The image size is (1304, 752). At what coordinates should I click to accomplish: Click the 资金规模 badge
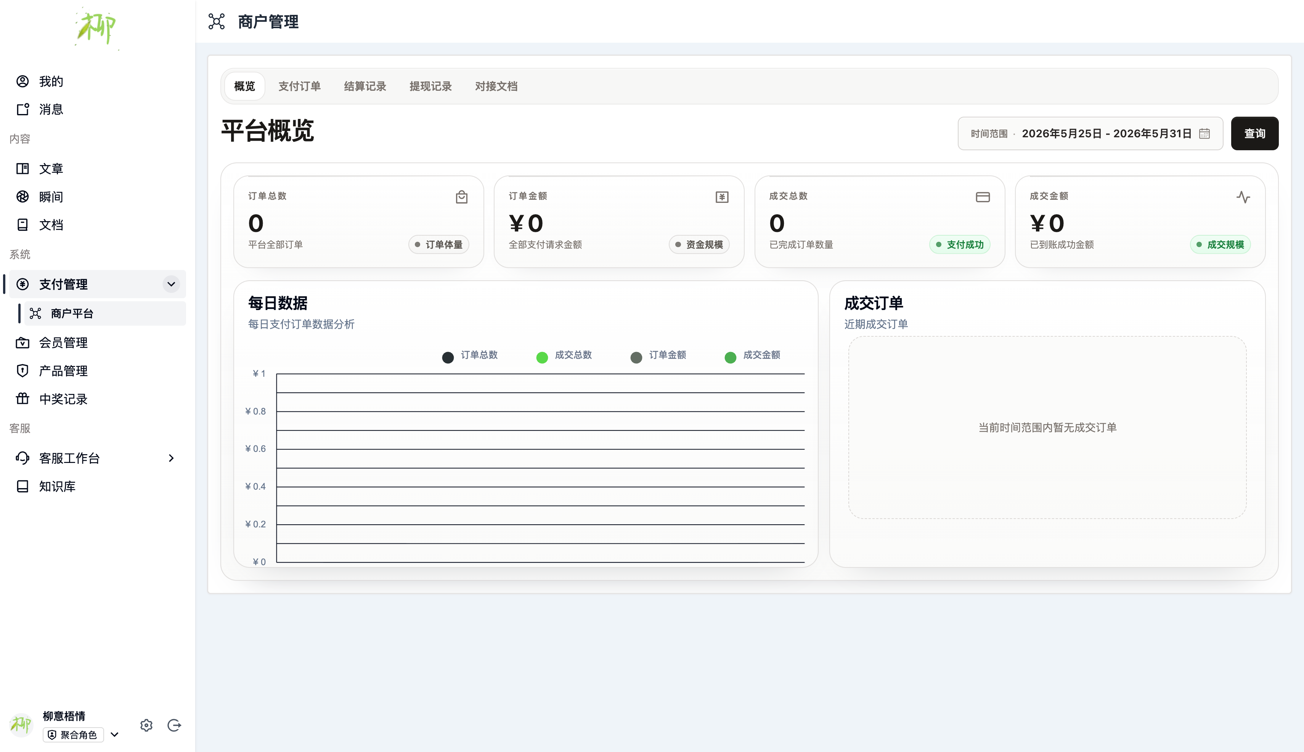pos(699,244)
